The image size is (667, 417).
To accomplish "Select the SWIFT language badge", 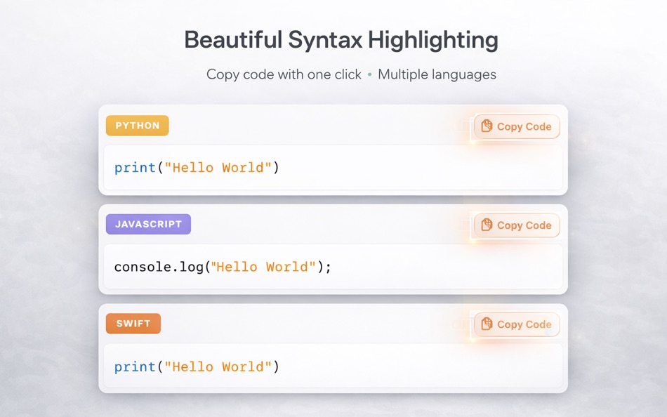I will [133, 323].
